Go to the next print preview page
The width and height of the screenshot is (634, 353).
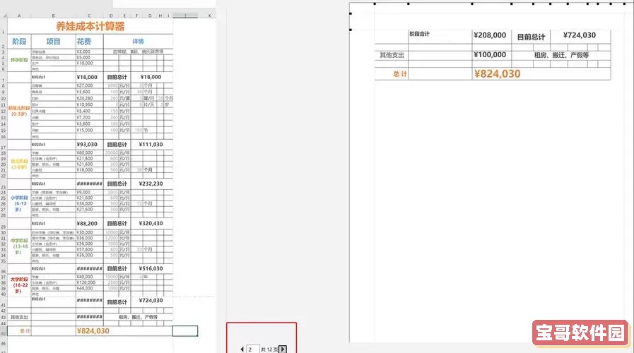click(x=283, y=349)
